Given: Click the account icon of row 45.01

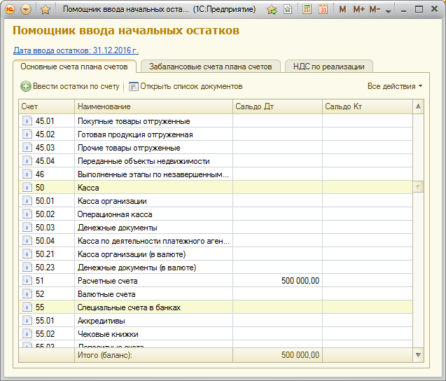Looking at the screenshot, I should coord(27,121).
